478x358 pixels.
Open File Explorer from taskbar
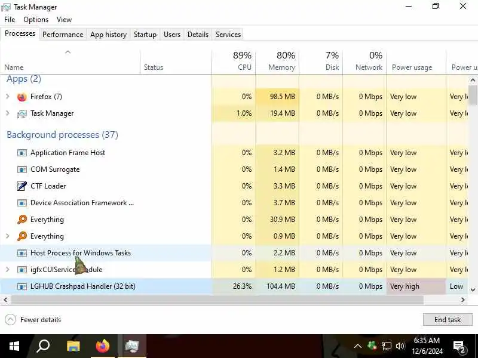[x=73, y=346]
